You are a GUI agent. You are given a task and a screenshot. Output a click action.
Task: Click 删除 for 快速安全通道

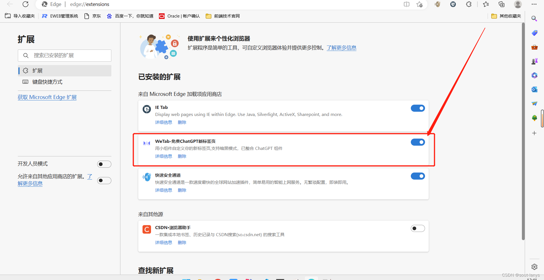coord(182,190)
